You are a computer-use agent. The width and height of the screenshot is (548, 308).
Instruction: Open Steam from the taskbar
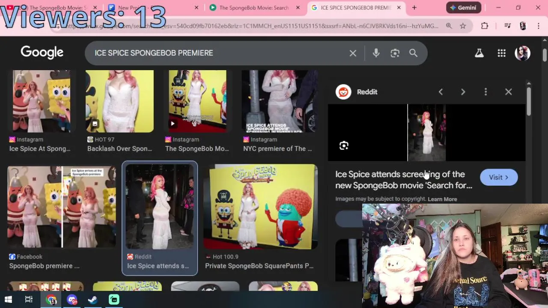92,299
